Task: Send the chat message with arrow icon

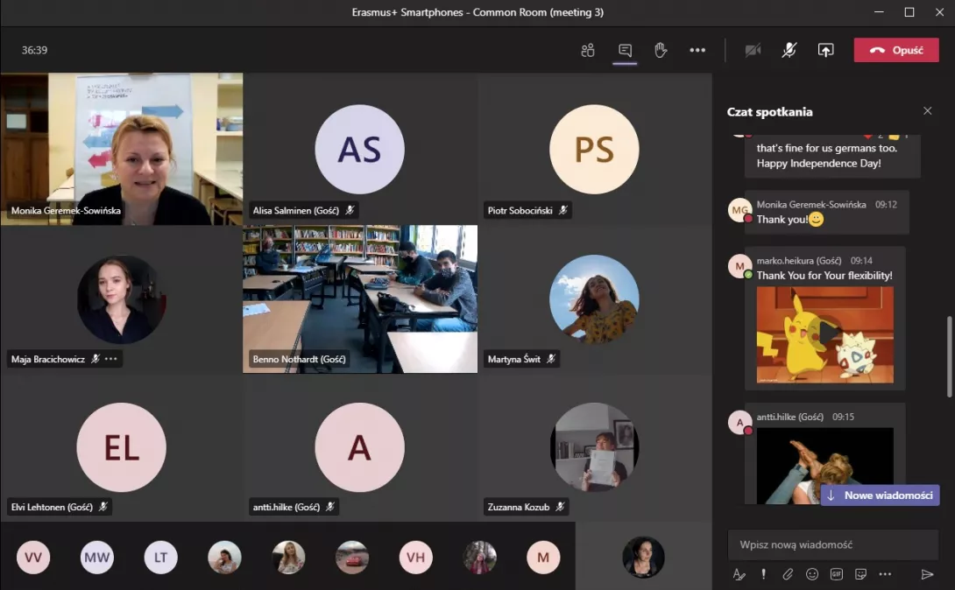Action: click(927, 574)
